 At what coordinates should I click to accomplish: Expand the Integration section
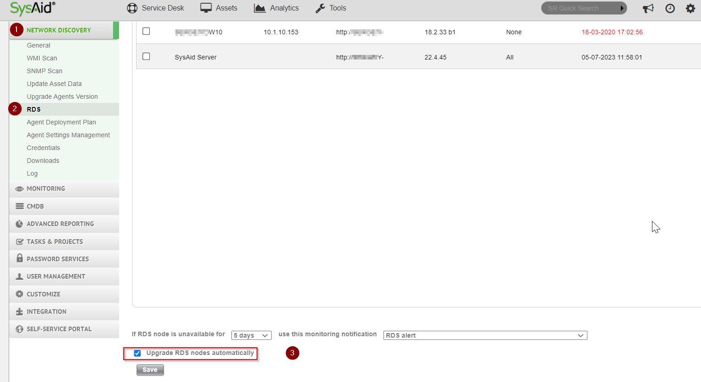pos(64,312)
